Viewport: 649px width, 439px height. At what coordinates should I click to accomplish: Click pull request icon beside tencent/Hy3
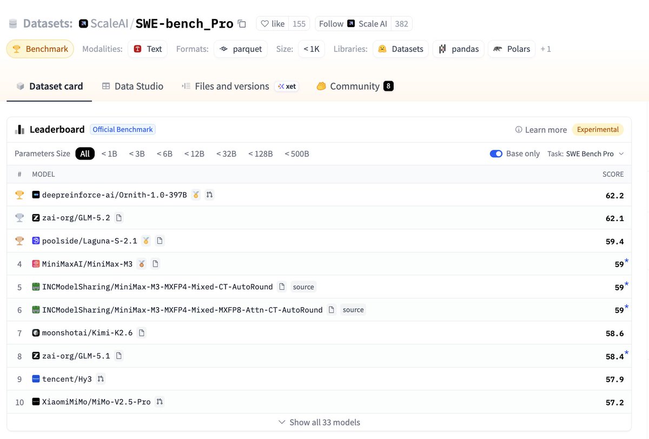101,379
